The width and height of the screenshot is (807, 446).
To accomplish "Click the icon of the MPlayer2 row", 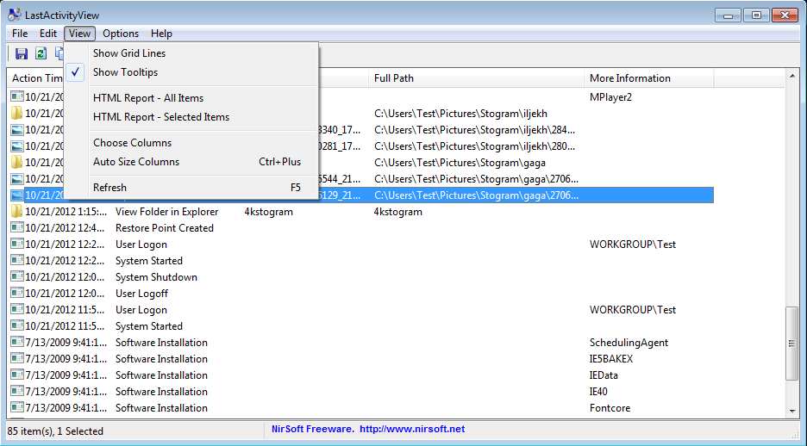I will [x=17, y=96].
